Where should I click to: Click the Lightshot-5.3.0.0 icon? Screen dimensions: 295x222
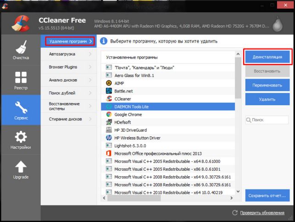click(109, 146)
